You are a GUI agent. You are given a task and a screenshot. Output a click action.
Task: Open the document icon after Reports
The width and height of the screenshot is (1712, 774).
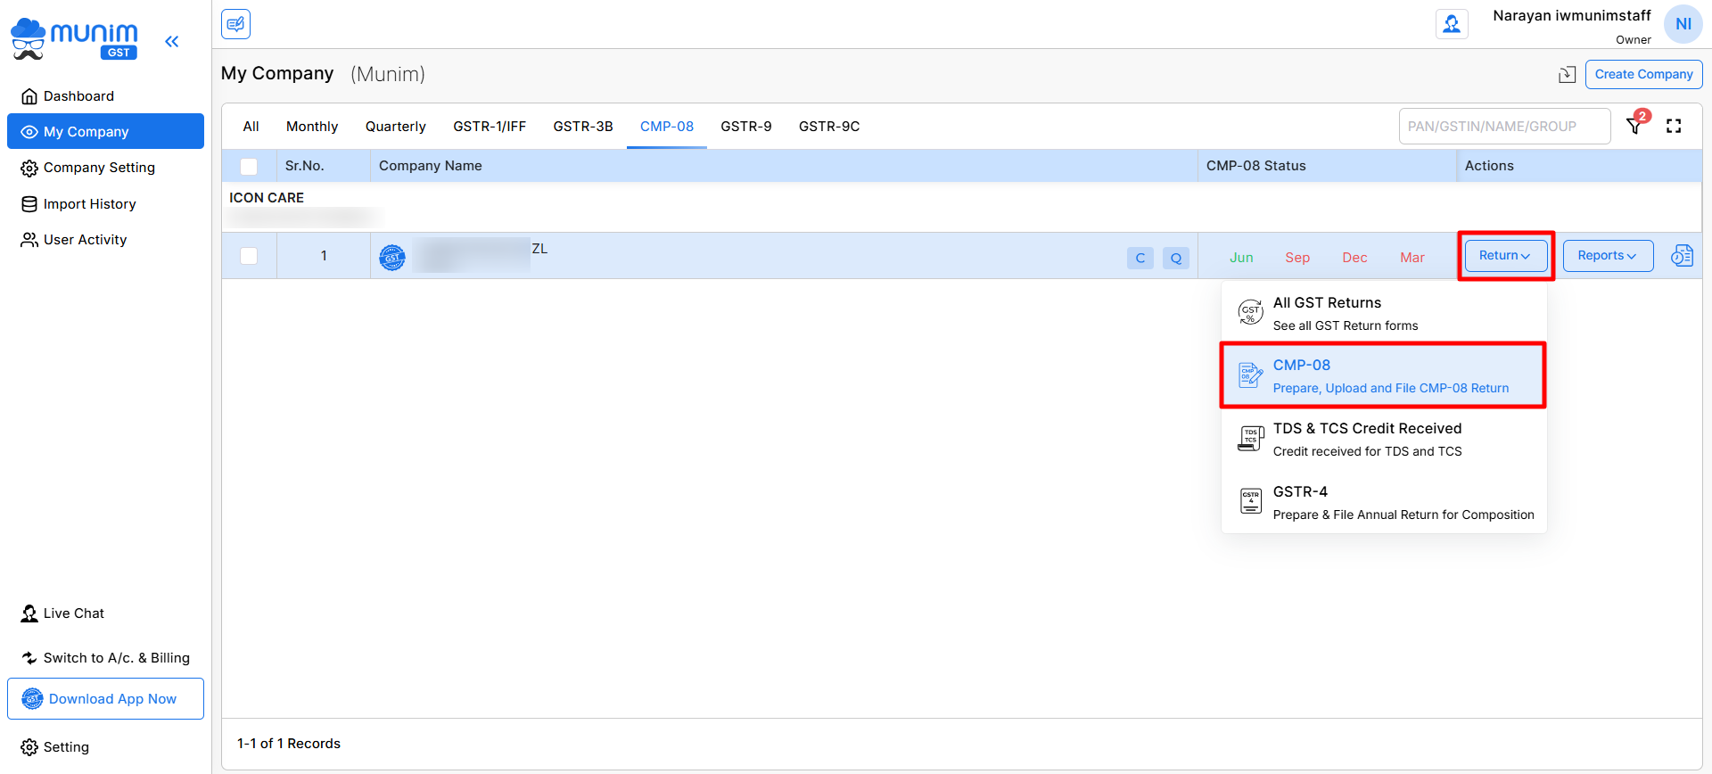click(x=1682, y=256)
